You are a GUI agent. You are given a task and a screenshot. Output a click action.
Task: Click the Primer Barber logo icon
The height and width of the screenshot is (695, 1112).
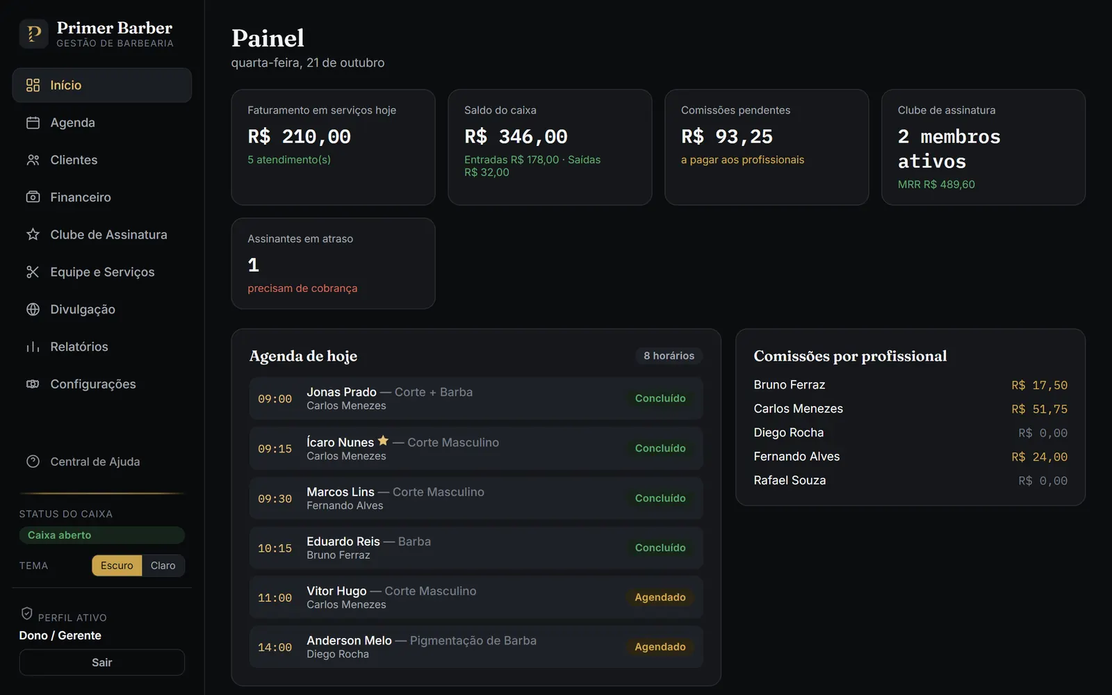coord(33,33)
